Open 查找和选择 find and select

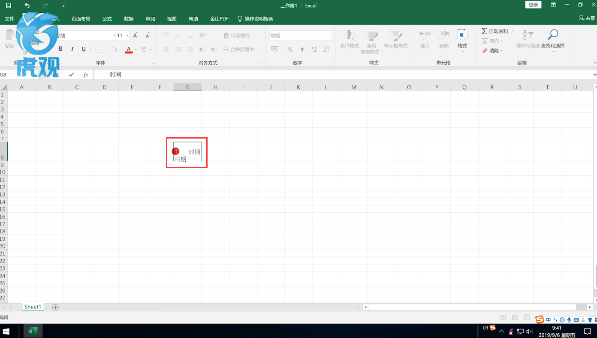tap(553, 42)
